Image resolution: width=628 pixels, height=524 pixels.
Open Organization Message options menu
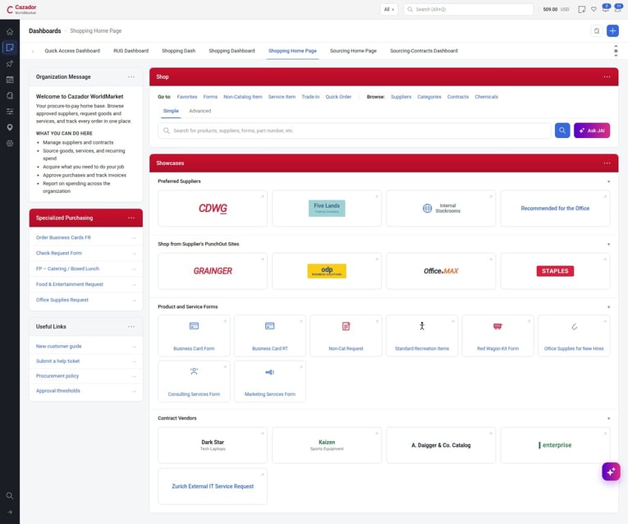coord(131,77)
